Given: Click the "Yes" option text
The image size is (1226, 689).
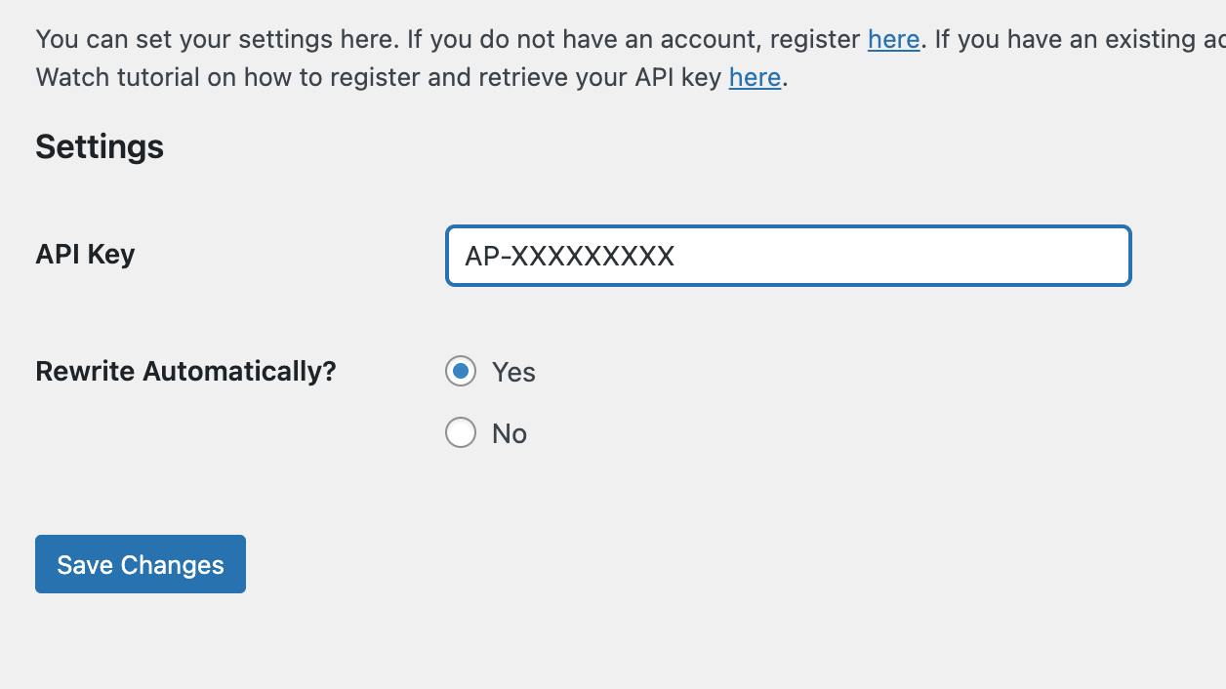Looking at the screenshot, I should click(513, 372).
